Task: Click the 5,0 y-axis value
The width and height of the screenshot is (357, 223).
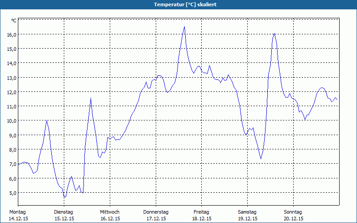Action: (13, 193)
